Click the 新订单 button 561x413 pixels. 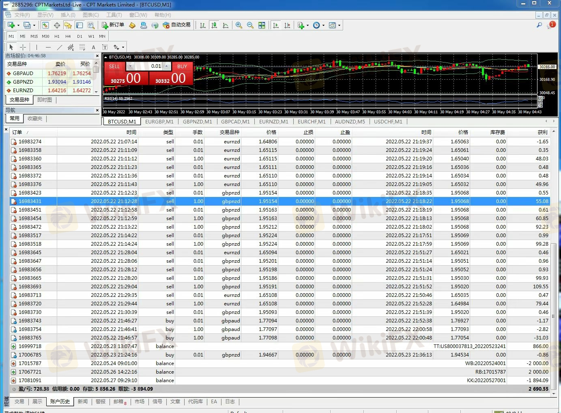tap(113, 25)
